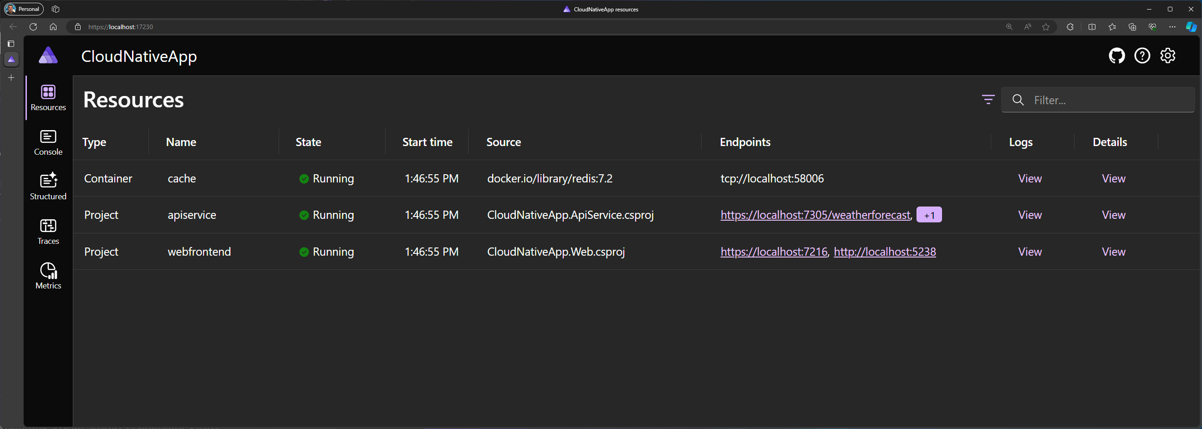Select the CloudNativeApp vertical tab

pyautogui.click(x=11, y=59)
